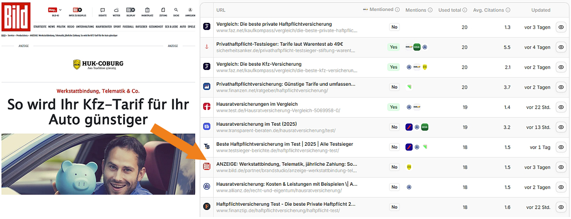Open the Gesundheit navigation item
The width and height of the screenshot is (571, 219).
[x=156, y=27]
